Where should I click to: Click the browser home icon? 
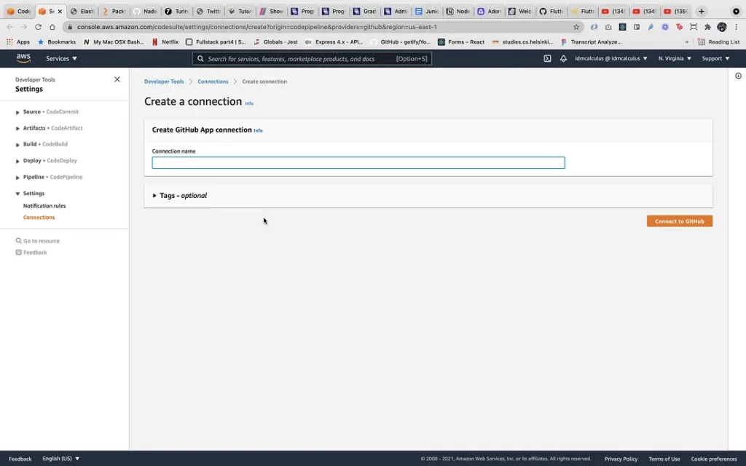[x=52, y=27]
